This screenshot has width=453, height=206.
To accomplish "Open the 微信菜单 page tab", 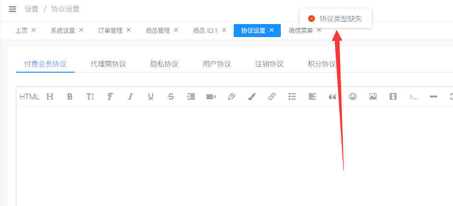I will click(301, 30).
